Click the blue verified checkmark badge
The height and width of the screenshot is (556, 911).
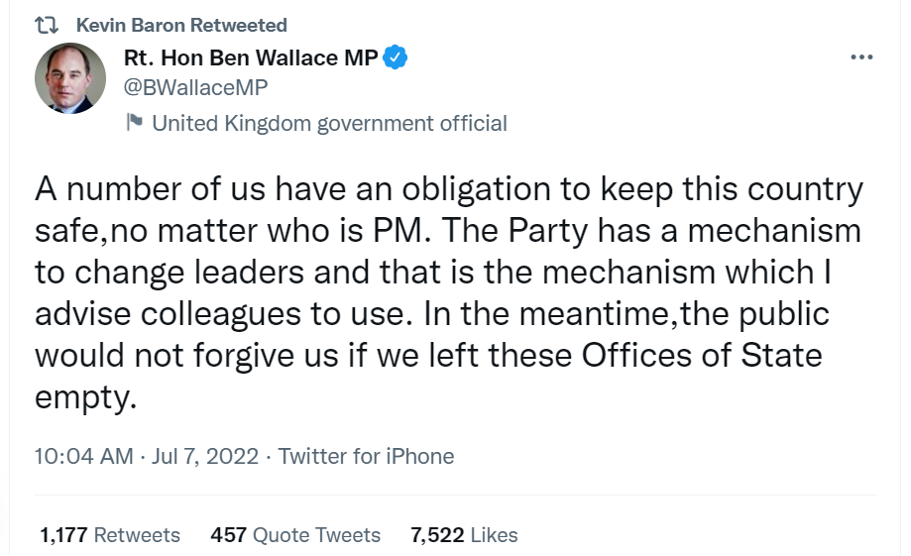point(396,57)
